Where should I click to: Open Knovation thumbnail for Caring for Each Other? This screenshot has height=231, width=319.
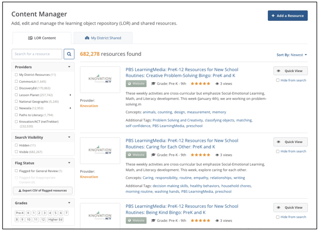click(x=100, y=150)
